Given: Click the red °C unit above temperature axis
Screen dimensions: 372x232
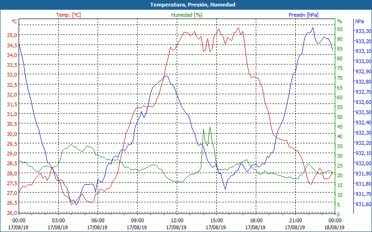Looking at the screenshot, I should [x=14, y=21].
